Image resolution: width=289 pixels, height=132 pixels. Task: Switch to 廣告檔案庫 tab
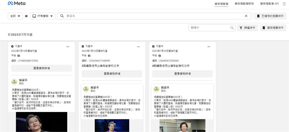(221, 4)
